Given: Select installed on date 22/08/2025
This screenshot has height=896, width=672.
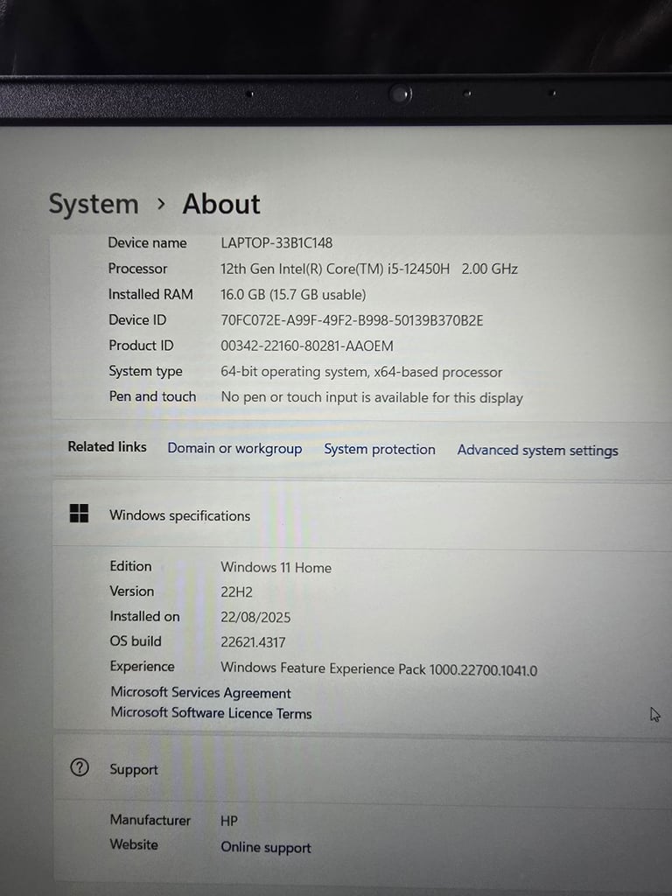Looking at the screenshot, I should coord(255,617).
